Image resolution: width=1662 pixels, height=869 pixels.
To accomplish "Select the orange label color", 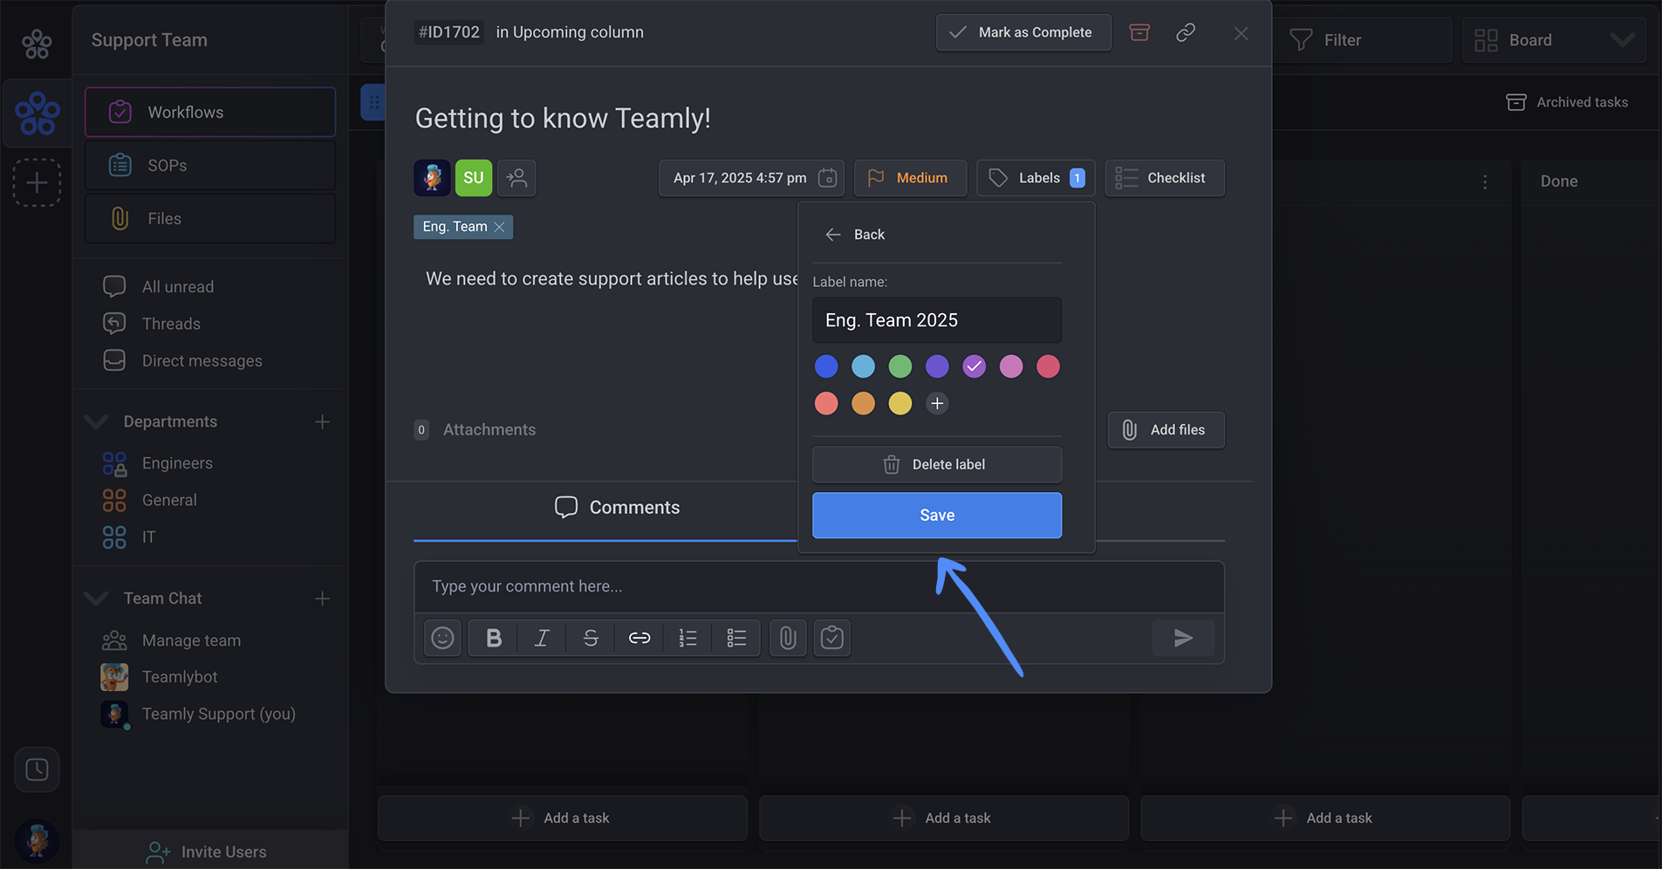I will pos(863,403).
